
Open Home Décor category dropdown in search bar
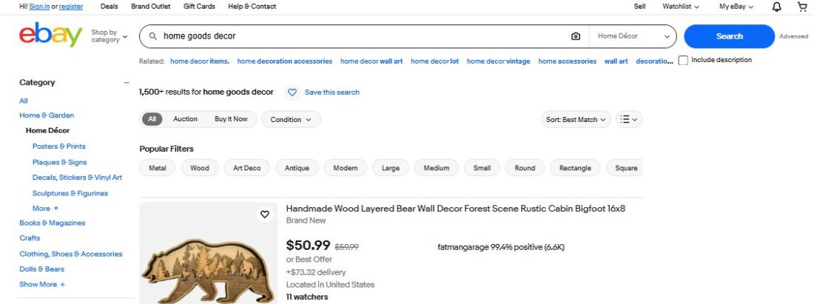[633, 36]
